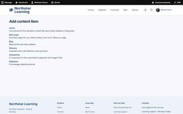Image resolution: width=183 pixels, height=114 pixels.
Task: Click Shortcuts label in admin toolbar
Action: 23,2
